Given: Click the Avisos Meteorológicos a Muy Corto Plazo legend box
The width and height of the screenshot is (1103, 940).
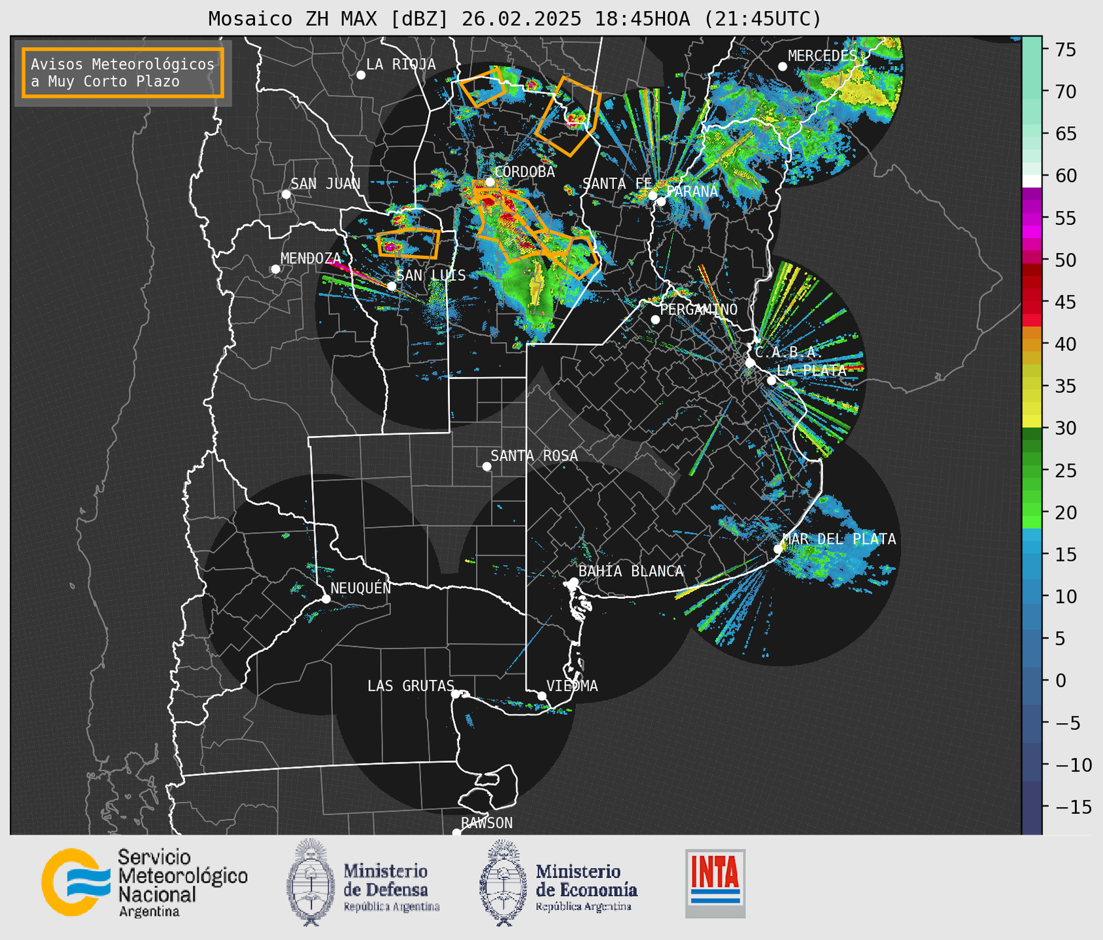Looking at the screenshot, I should click(x=123, y=73).
